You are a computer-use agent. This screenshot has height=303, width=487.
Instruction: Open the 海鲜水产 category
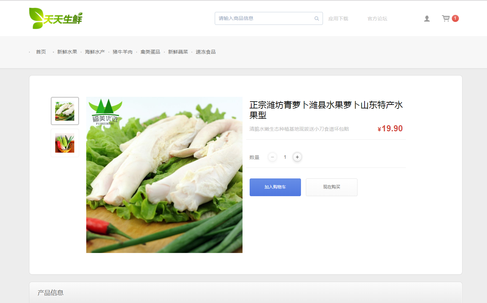pyautogui.click(x=95, y=52)
